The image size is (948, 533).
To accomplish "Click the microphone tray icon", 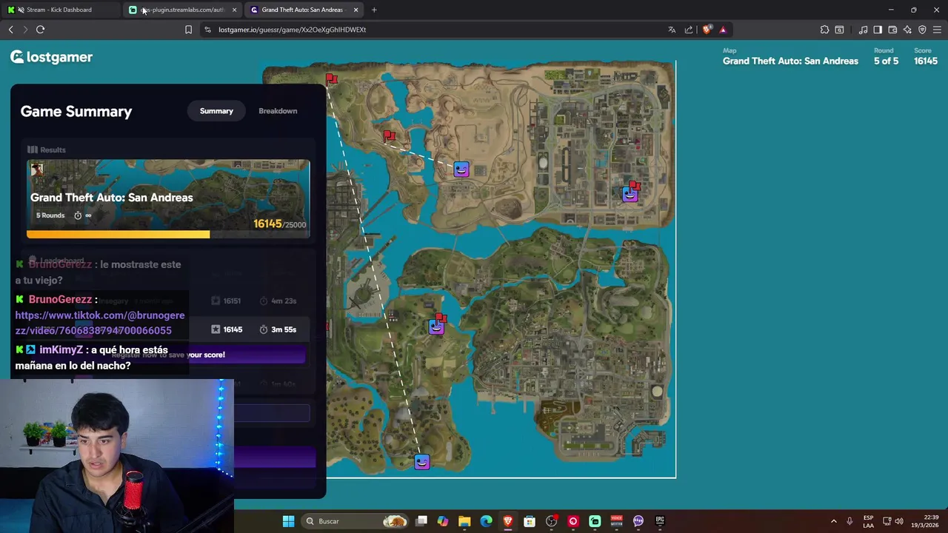I will coord(849,521).
